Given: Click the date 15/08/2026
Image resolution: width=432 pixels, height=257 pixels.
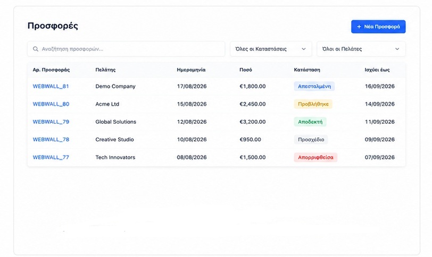Looking at the screenshot, I should (x=192, y=104).
